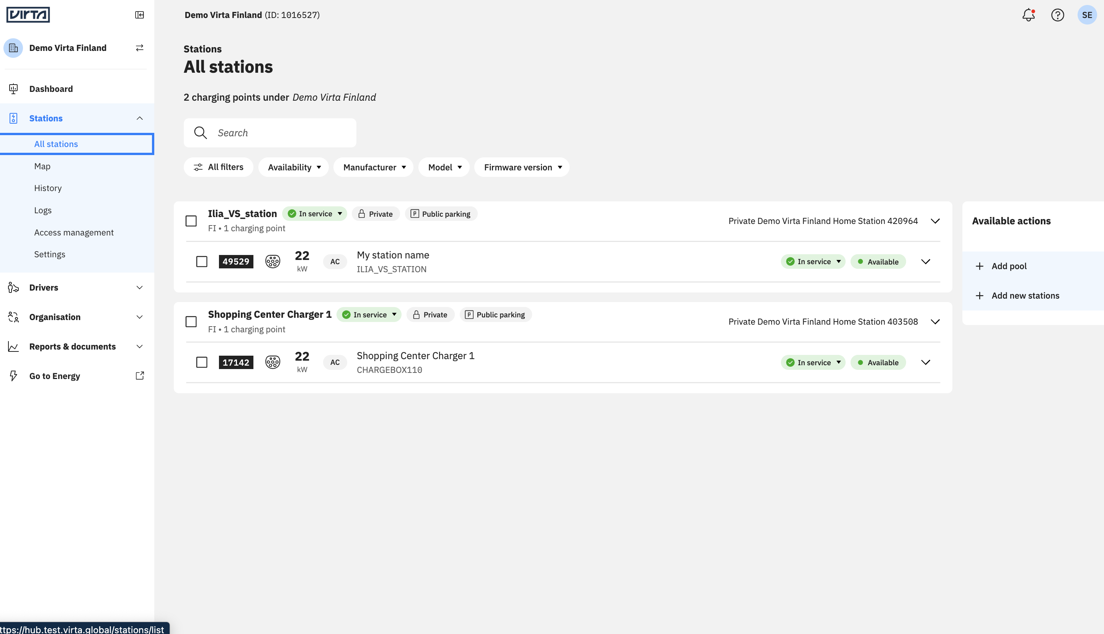Select All stations in the sidebar
This screenshot has width=1104, height=634.
coord(77,144)
